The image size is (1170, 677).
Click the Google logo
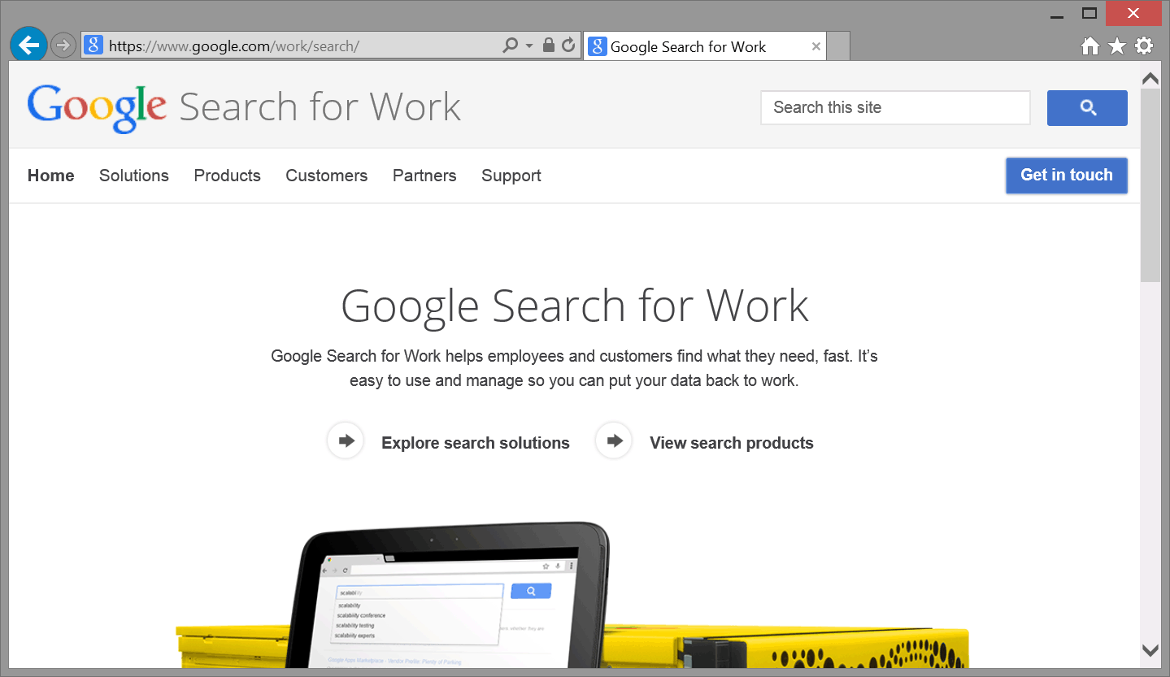coord(97,107)
